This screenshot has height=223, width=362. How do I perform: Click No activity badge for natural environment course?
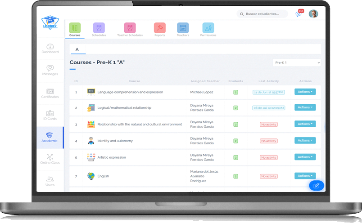[x=269, y=125]
